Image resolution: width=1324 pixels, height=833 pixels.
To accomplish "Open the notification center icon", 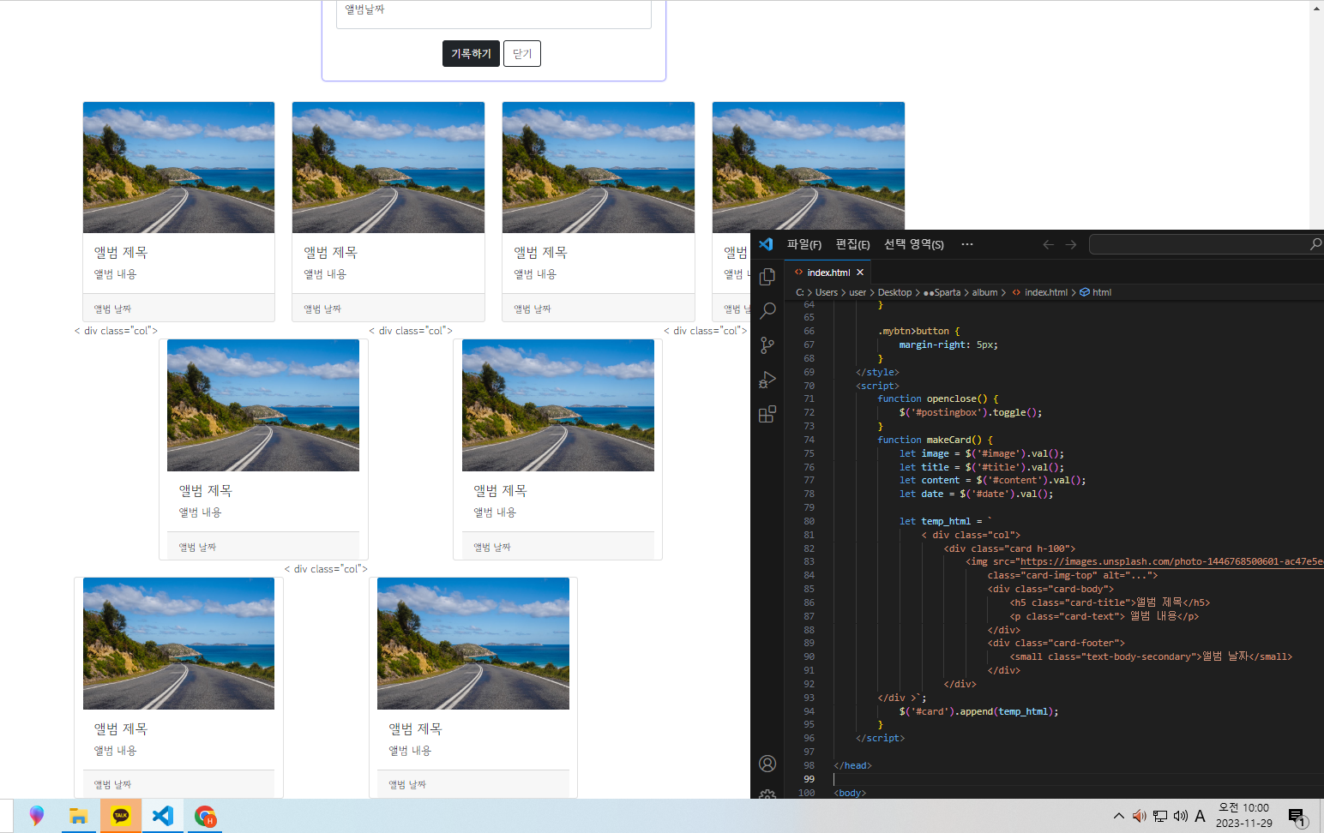I will (1297, 817).
